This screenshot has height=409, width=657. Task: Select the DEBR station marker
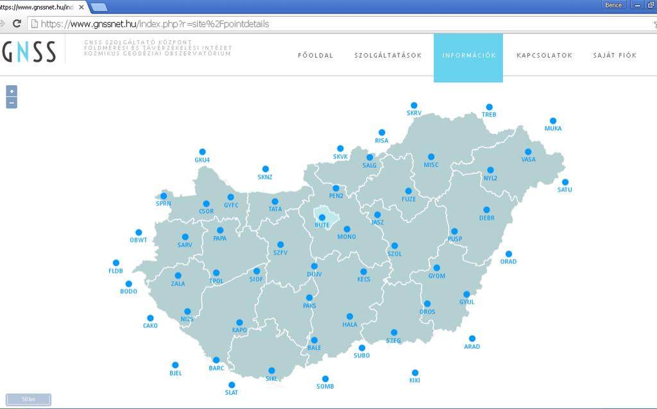[486, 210]
